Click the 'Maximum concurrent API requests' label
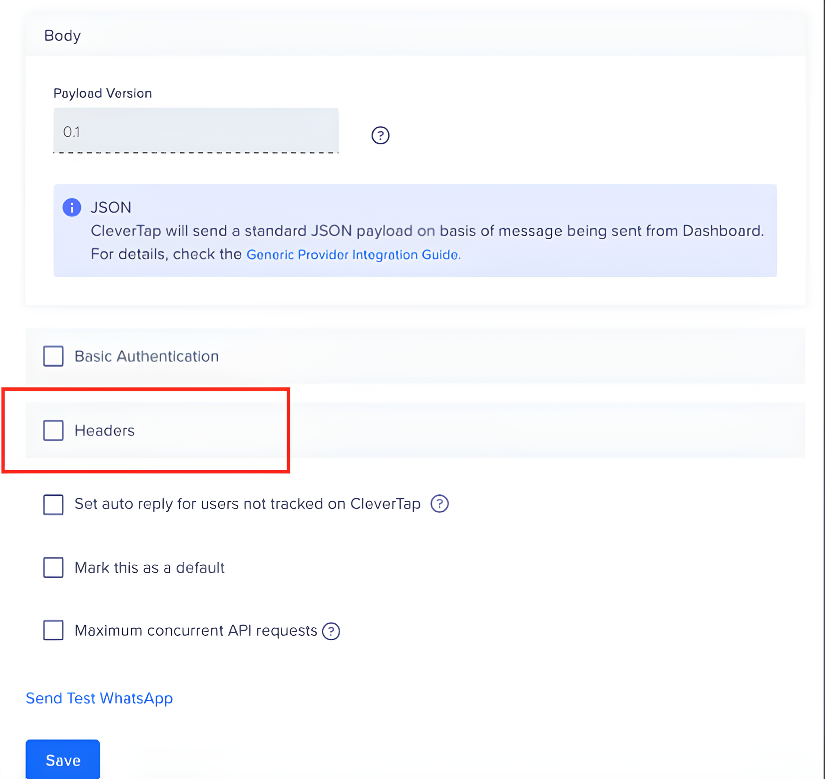 (x=196, y=631)
